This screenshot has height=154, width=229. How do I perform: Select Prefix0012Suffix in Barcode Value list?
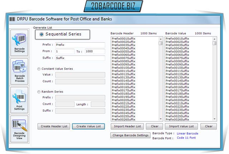[x=177, y=74]
